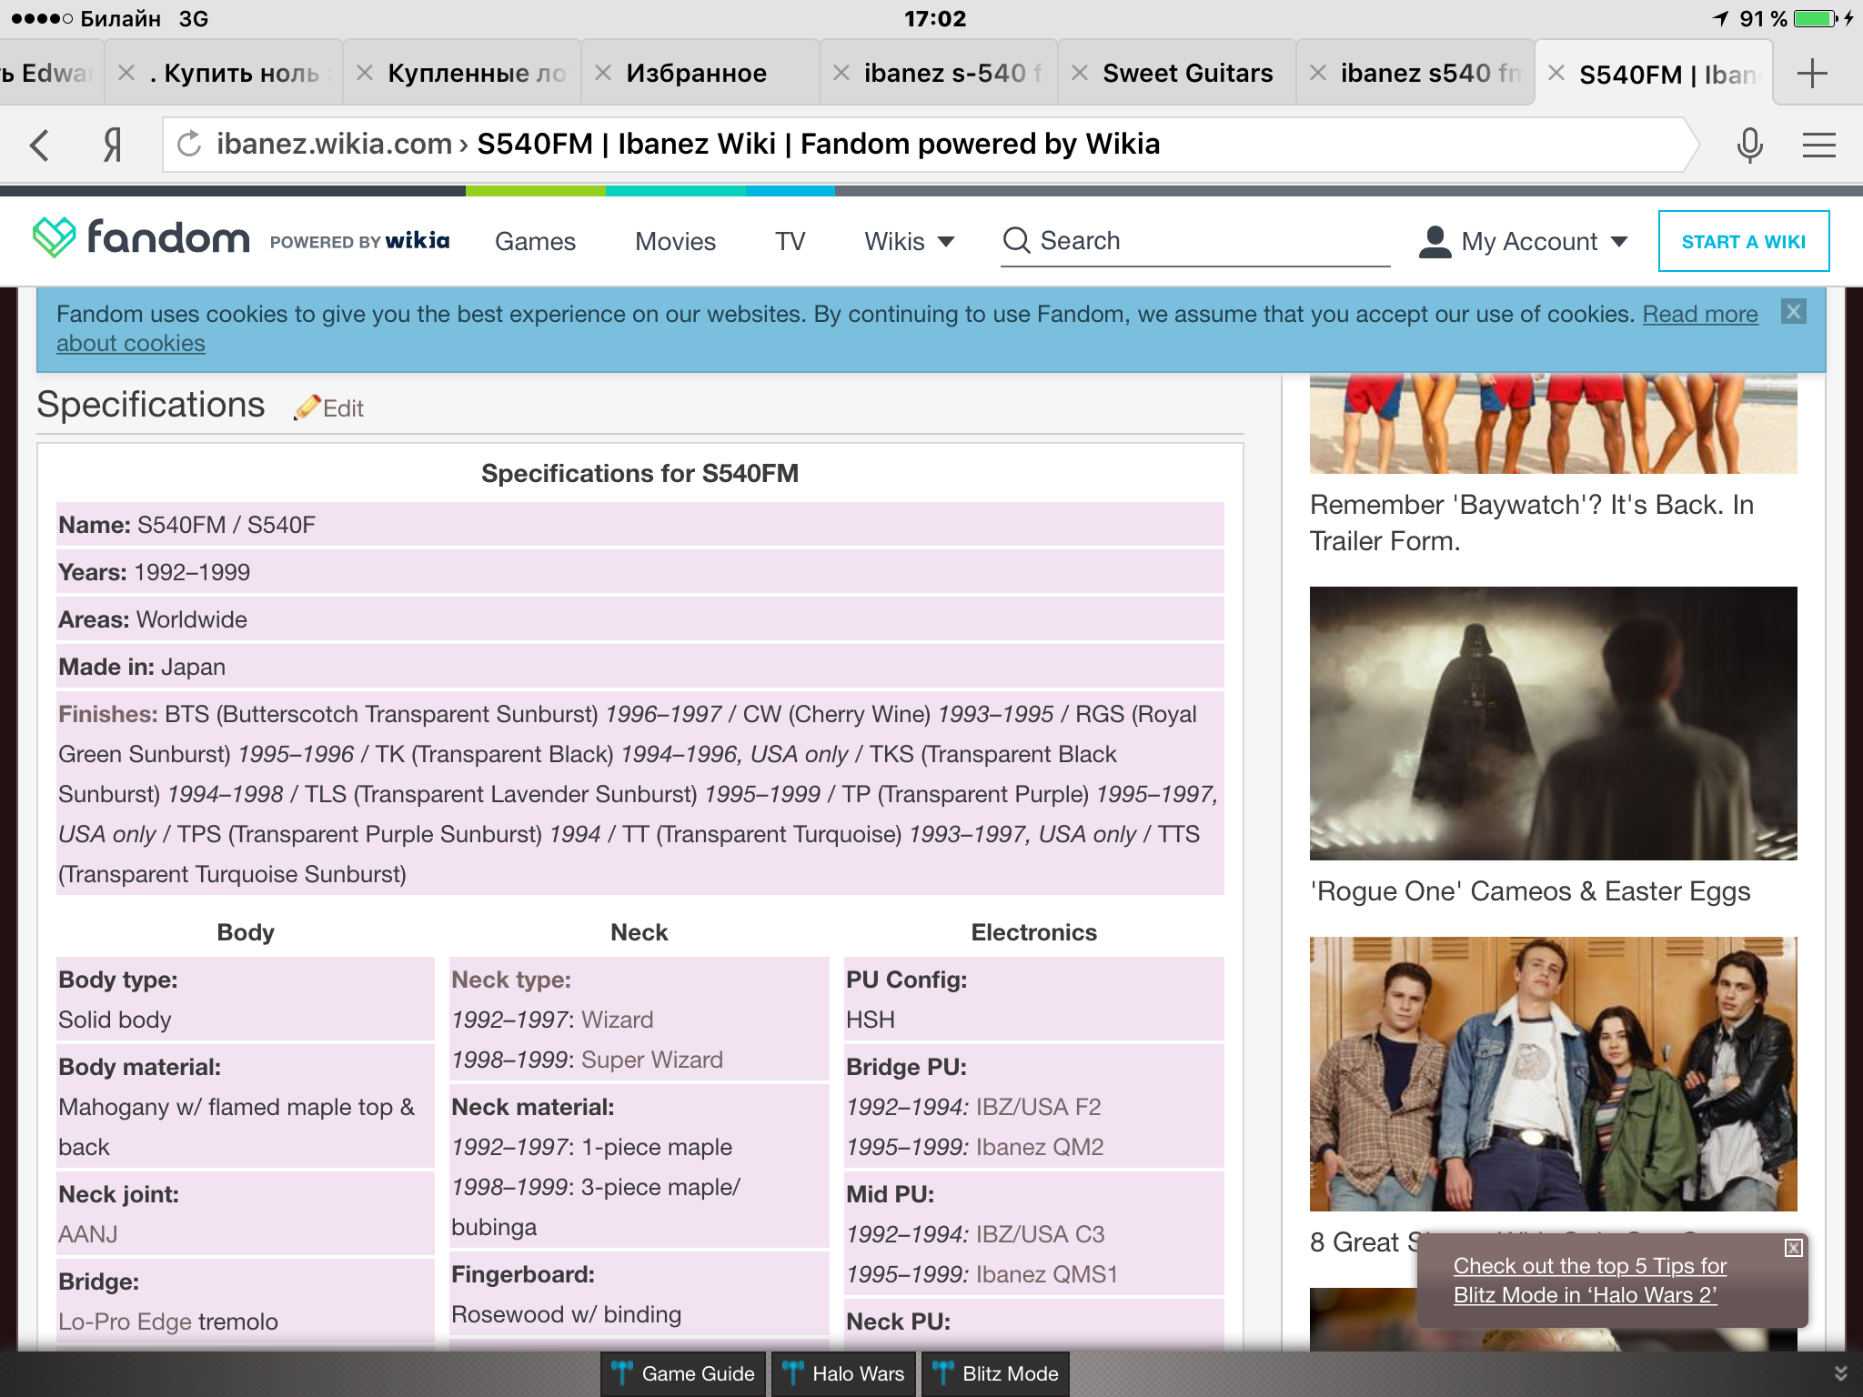
Task: Open a new tab with the plus icon
Action: [1812, 73]
